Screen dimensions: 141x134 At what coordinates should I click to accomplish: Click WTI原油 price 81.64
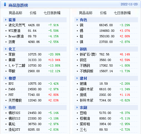point(32,31)
